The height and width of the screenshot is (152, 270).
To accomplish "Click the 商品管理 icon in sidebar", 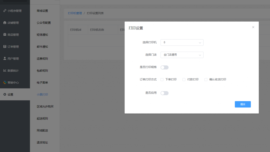I will tap(5, 35).
